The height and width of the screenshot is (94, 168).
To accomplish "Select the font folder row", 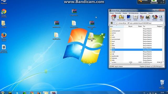I will (x=136, y=41).
